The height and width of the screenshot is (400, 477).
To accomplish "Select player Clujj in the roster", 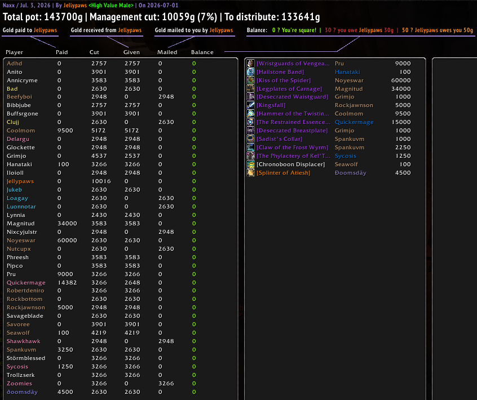I will point(13,122).
